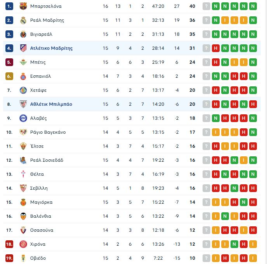Image resolution: width=267 pixels, height=264 pixels.
Task: Click the Real Madrid club crest
Action: click(23, 20)
